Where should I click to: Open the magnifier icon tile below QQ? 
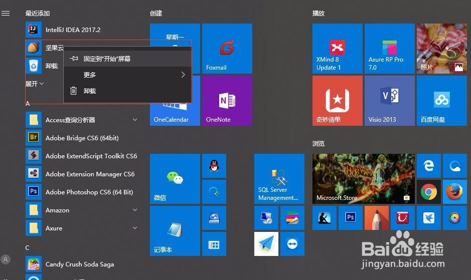214,192
